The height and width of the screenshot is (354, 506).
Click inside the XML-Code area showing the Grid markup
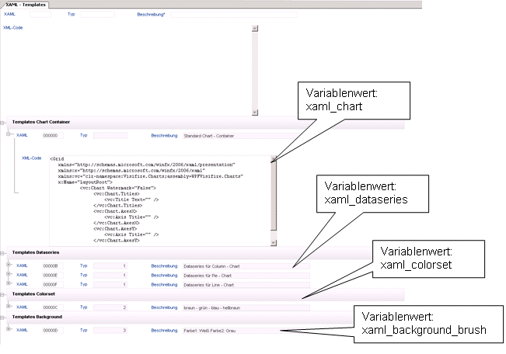(160, 201)
